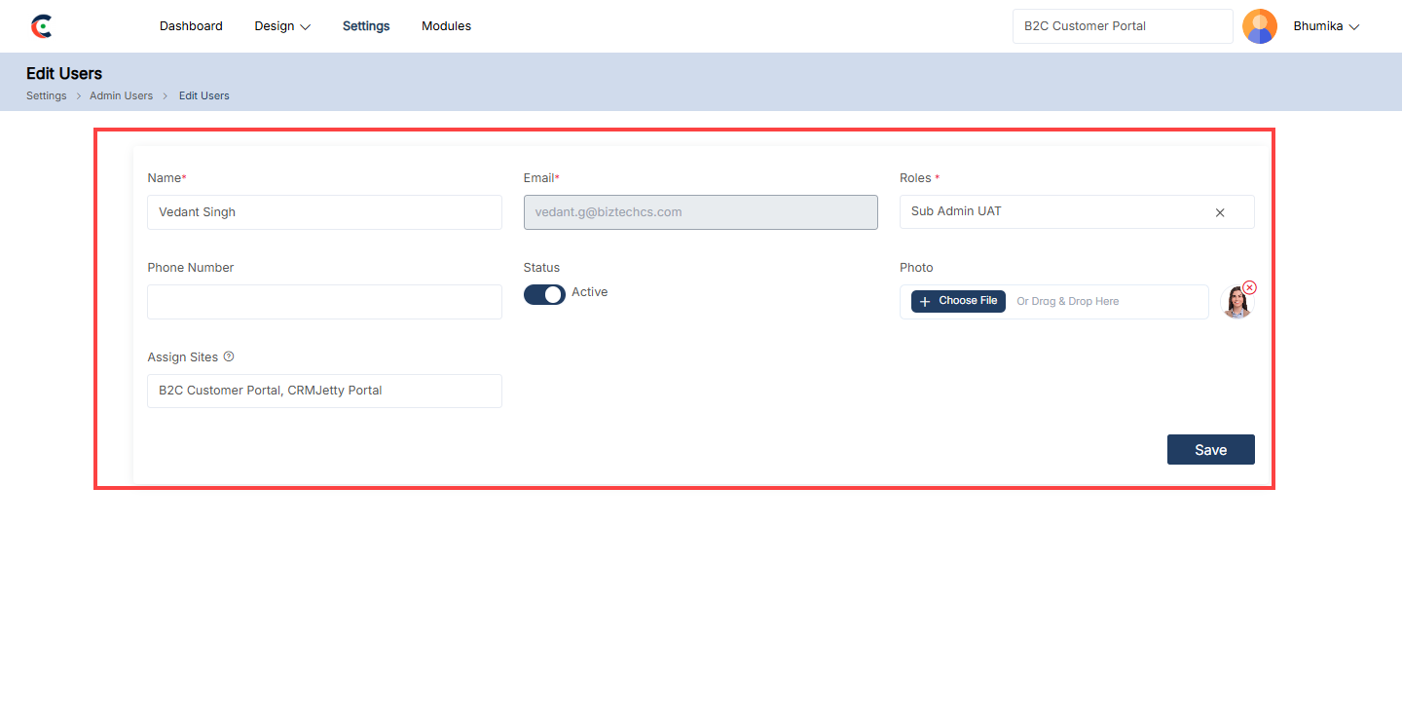Remove the uploaded photo with red X
The height and width of the screenshot is (712, 1402).
(1249, 287)
